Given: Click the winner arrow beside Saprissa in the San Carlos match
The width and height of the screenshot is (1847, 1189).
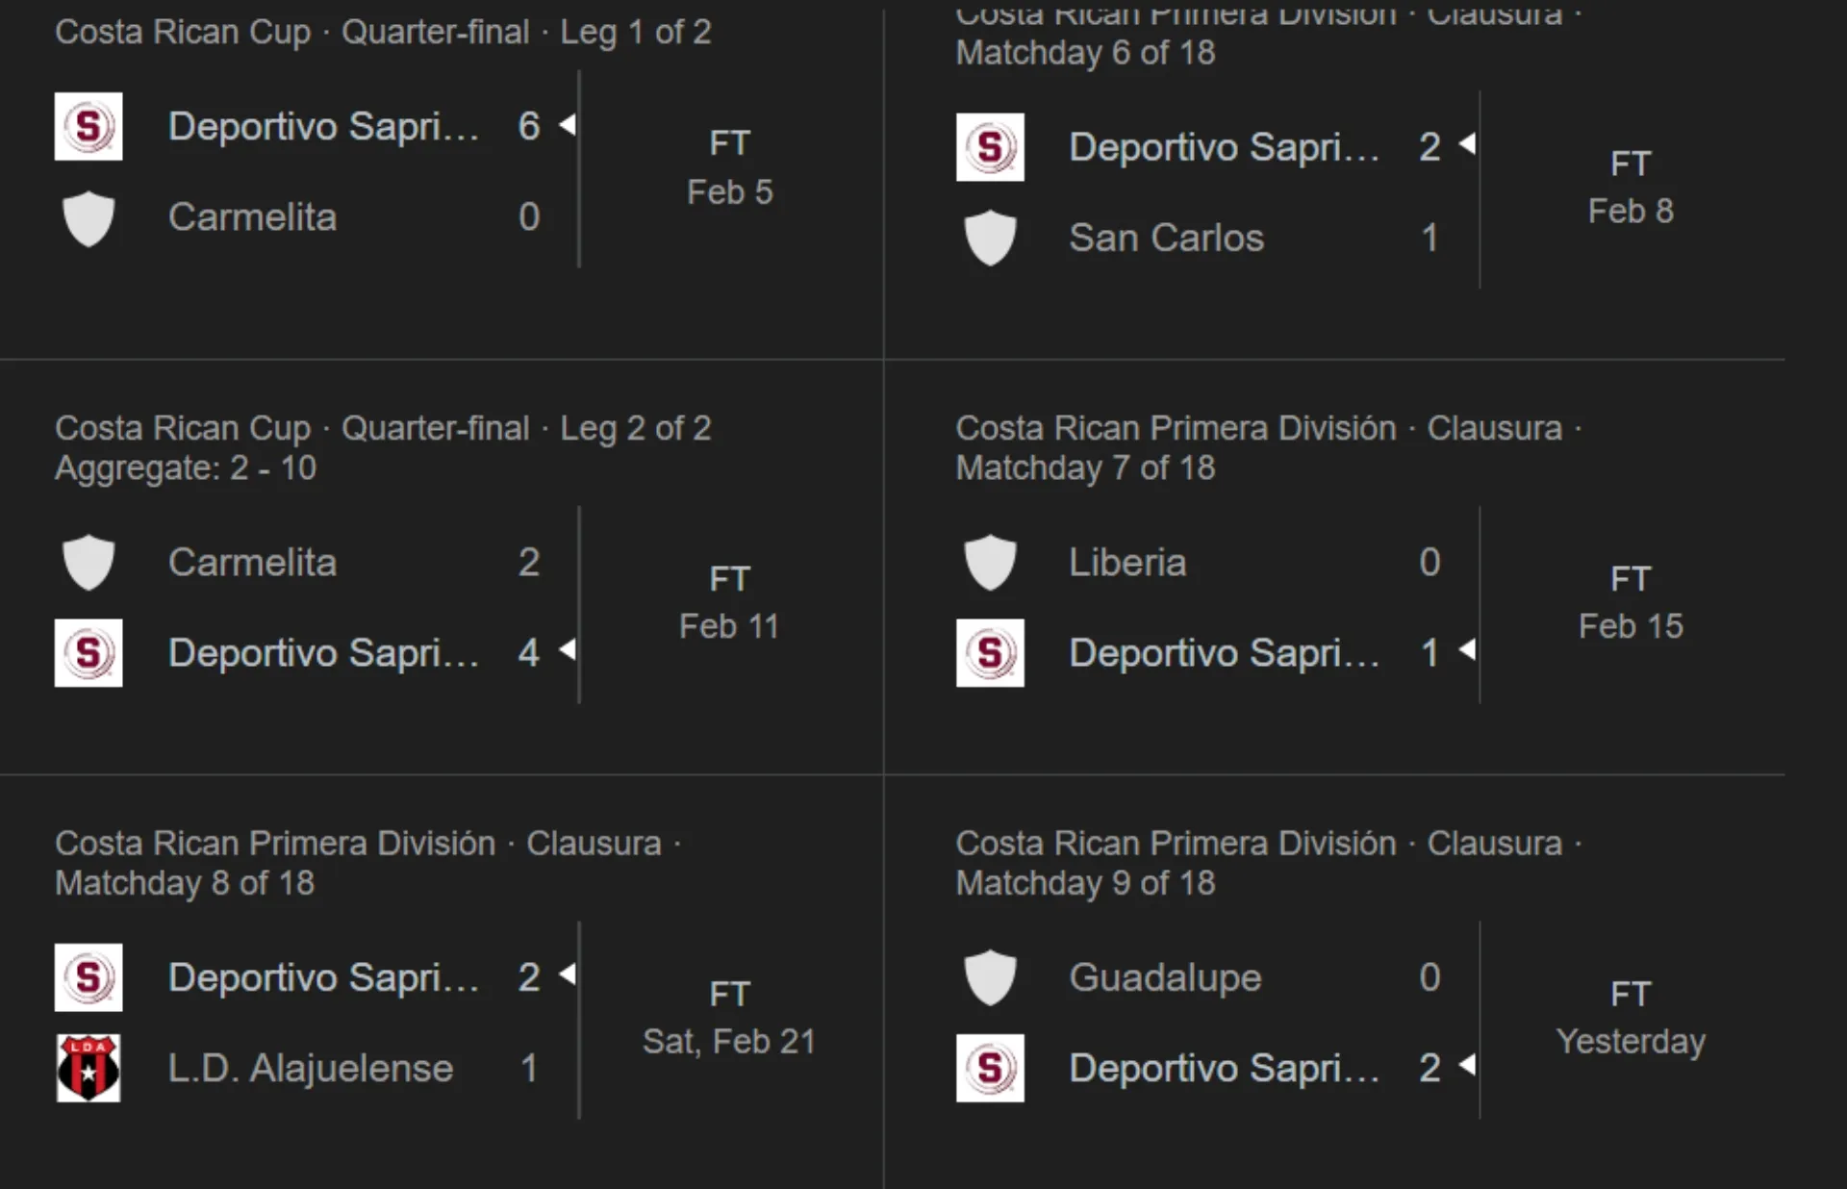Looking at the screenshot, I should pos(1469,146).
